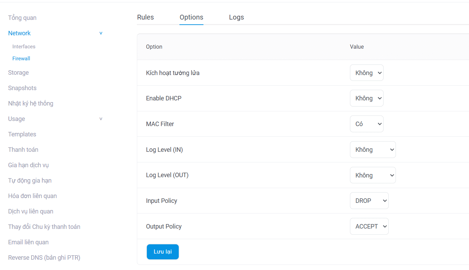Expand the Usage section chevron
The image size is (469, 270).
(x=101, y=119)
